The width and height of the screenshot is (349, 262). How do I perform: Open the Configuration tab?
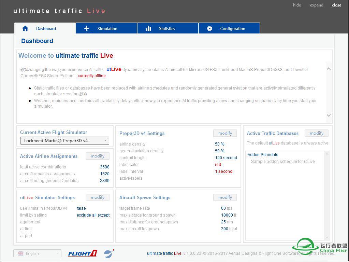229,28
